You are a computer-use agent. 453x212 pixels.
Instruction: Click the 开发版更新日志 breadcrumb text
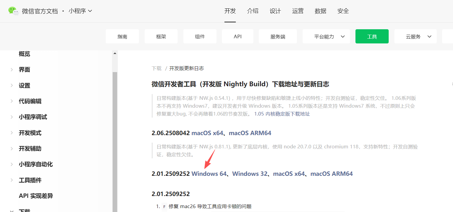[x=187, y=68]
